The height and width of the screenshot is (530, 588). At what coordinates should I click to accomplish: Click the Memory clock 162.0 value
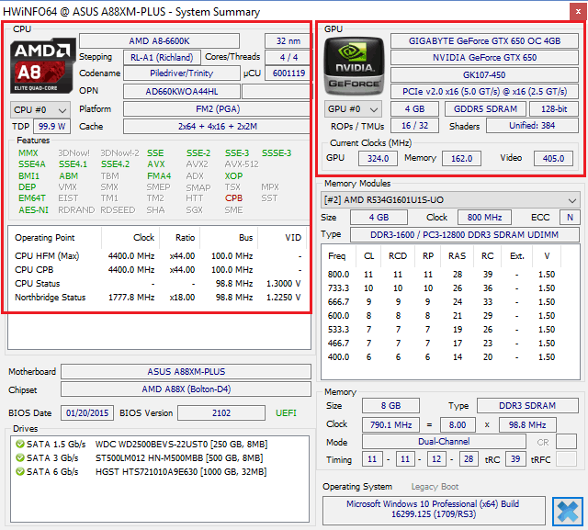[461, 159]
